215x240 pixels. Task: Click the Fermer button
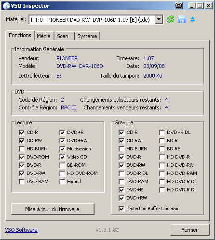[x=190, y=230]
